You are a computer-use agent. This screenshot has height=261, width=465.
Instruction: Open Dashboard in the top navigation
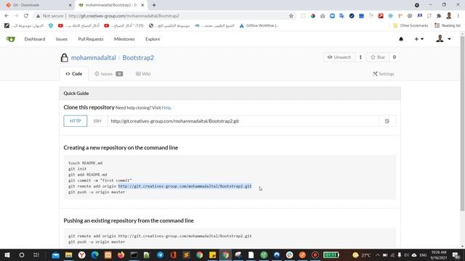[x=35, y=39]
